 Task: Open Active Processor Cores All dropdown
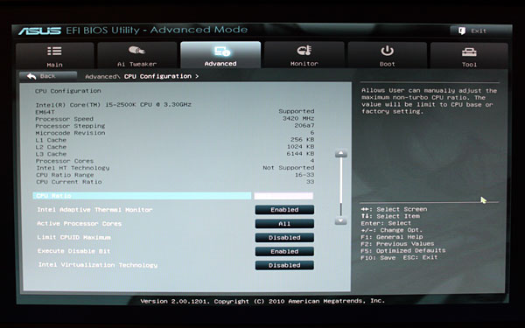coord(284,224)
